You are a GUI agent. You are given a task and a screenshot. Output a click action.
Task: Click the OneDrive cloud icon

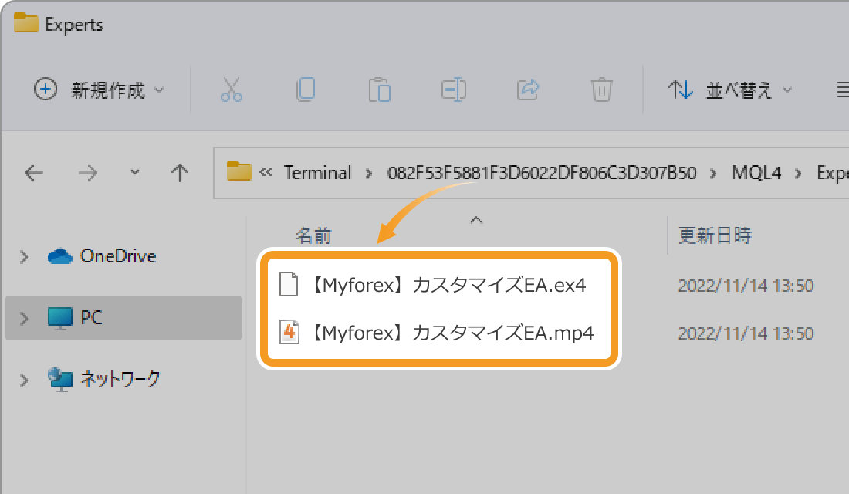(x=59, y=256)
